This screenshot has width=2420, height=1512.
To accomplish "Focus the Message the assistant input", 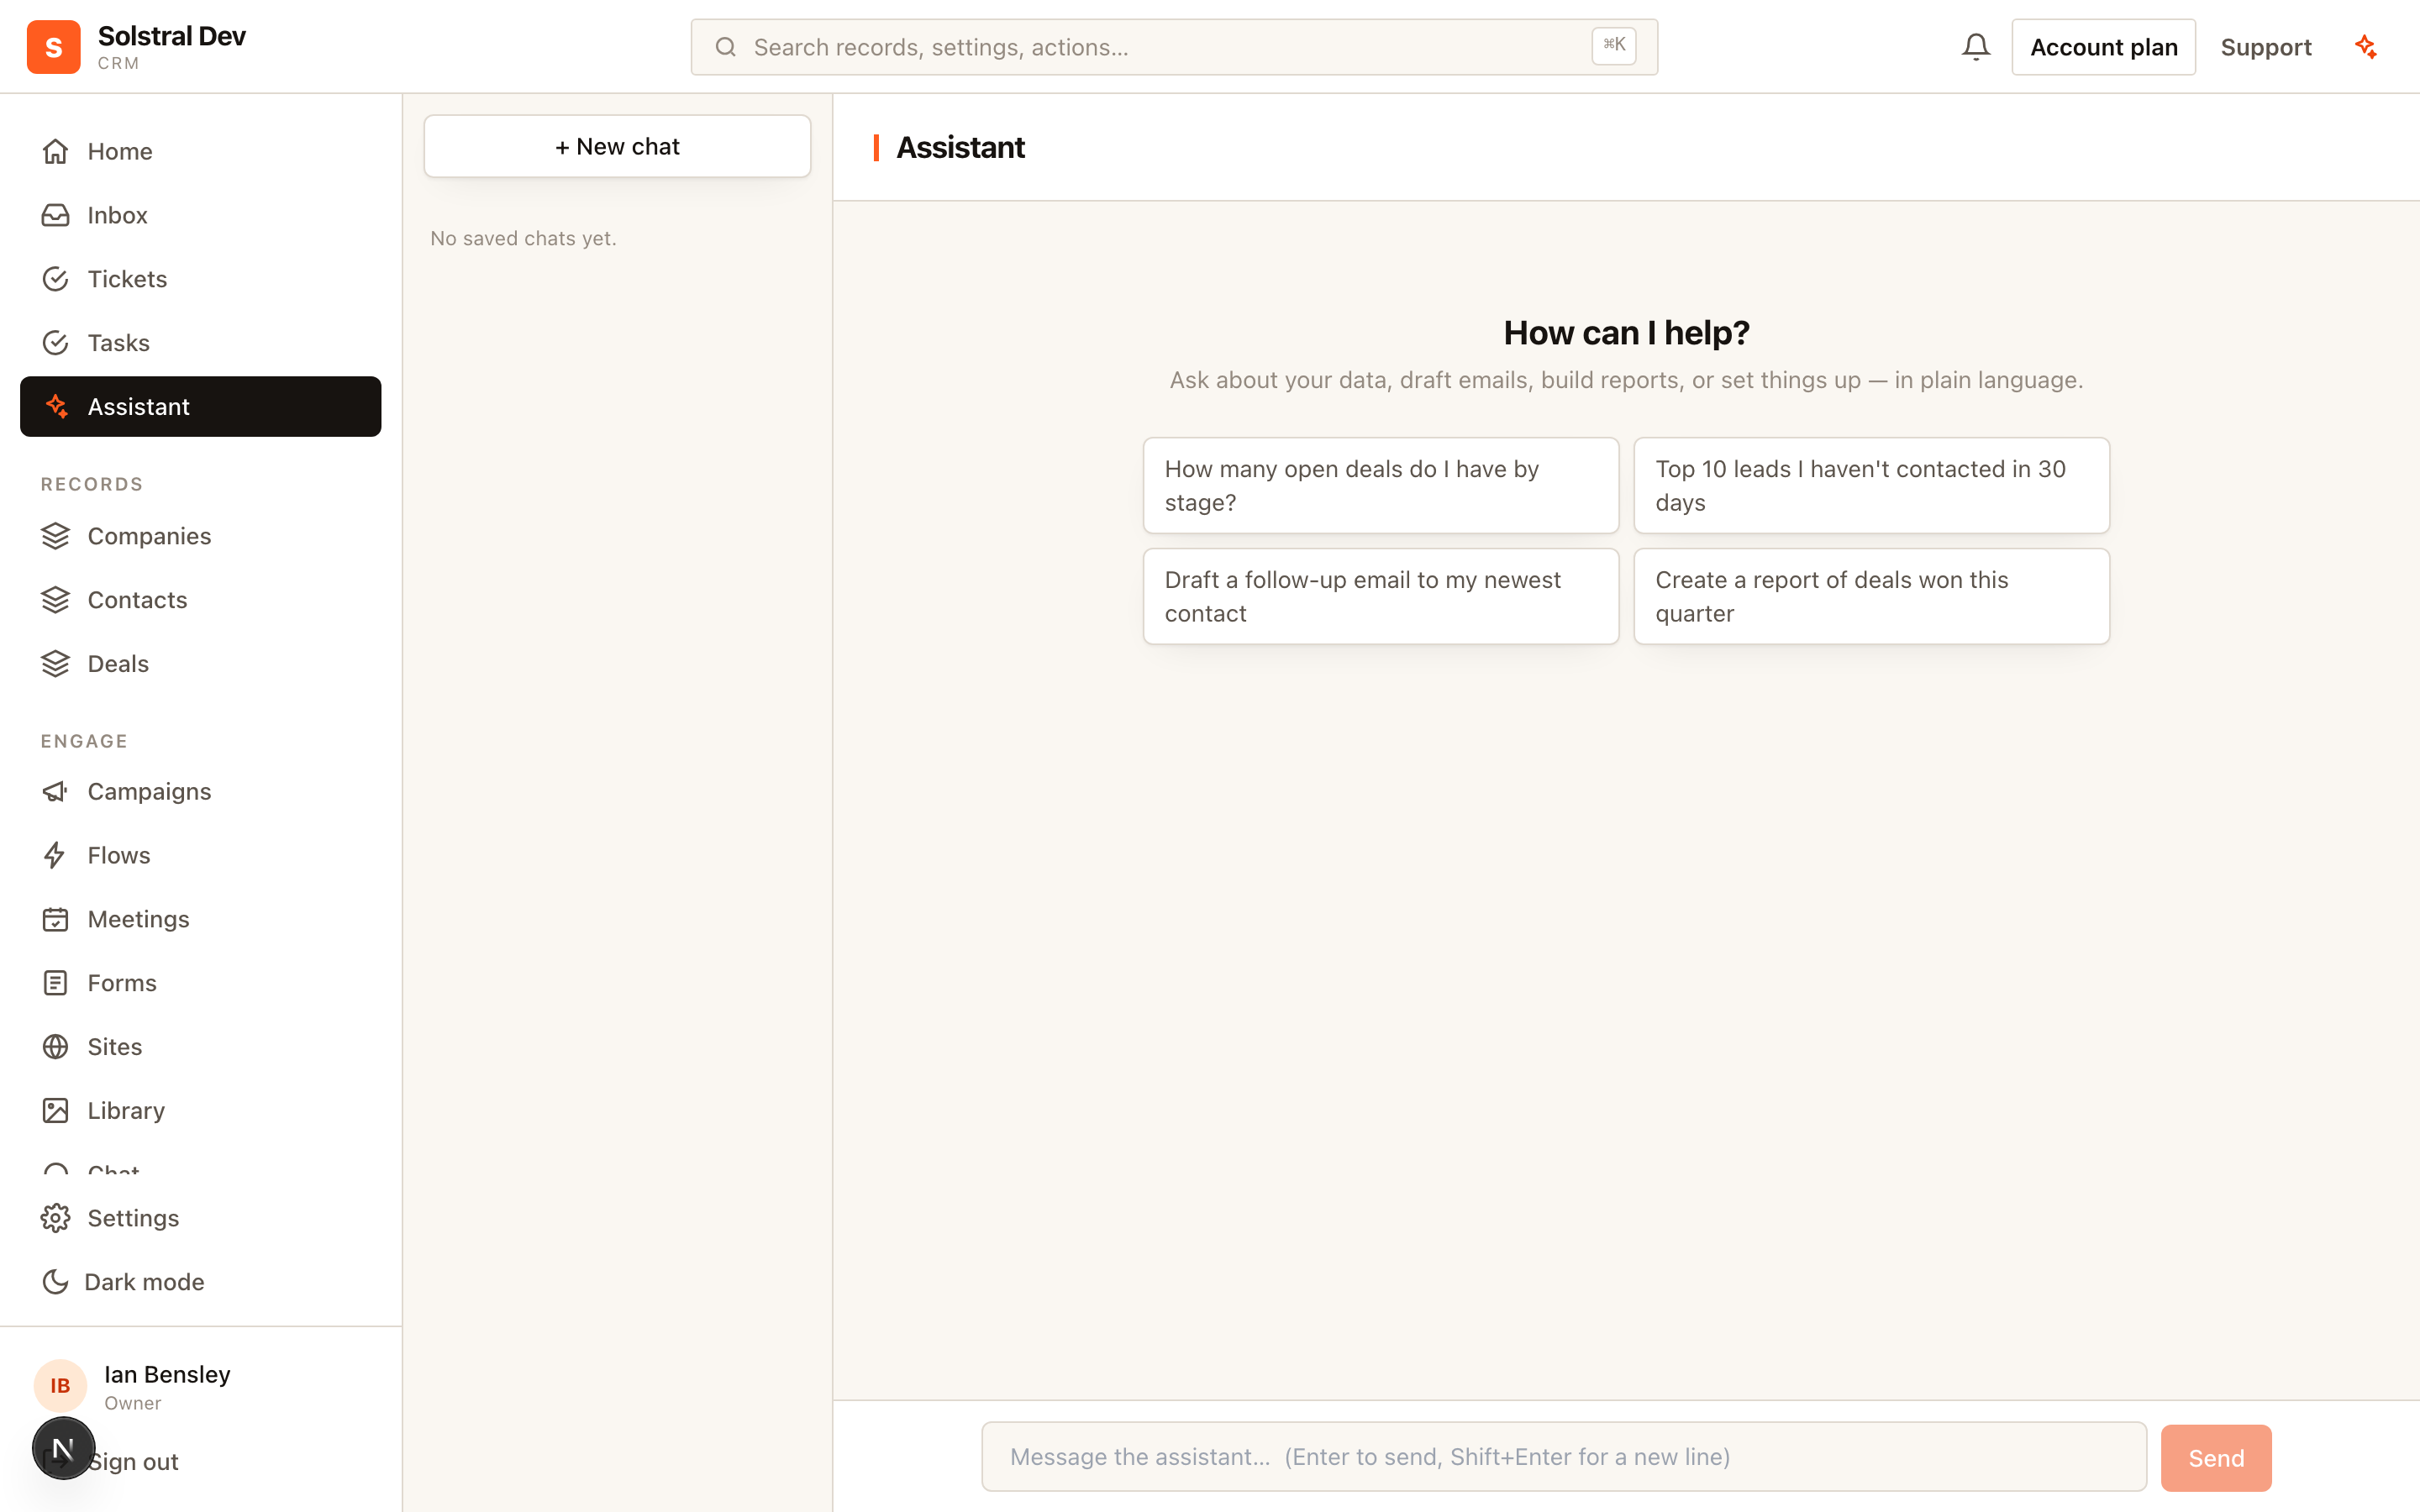I will point(1564,1457).
